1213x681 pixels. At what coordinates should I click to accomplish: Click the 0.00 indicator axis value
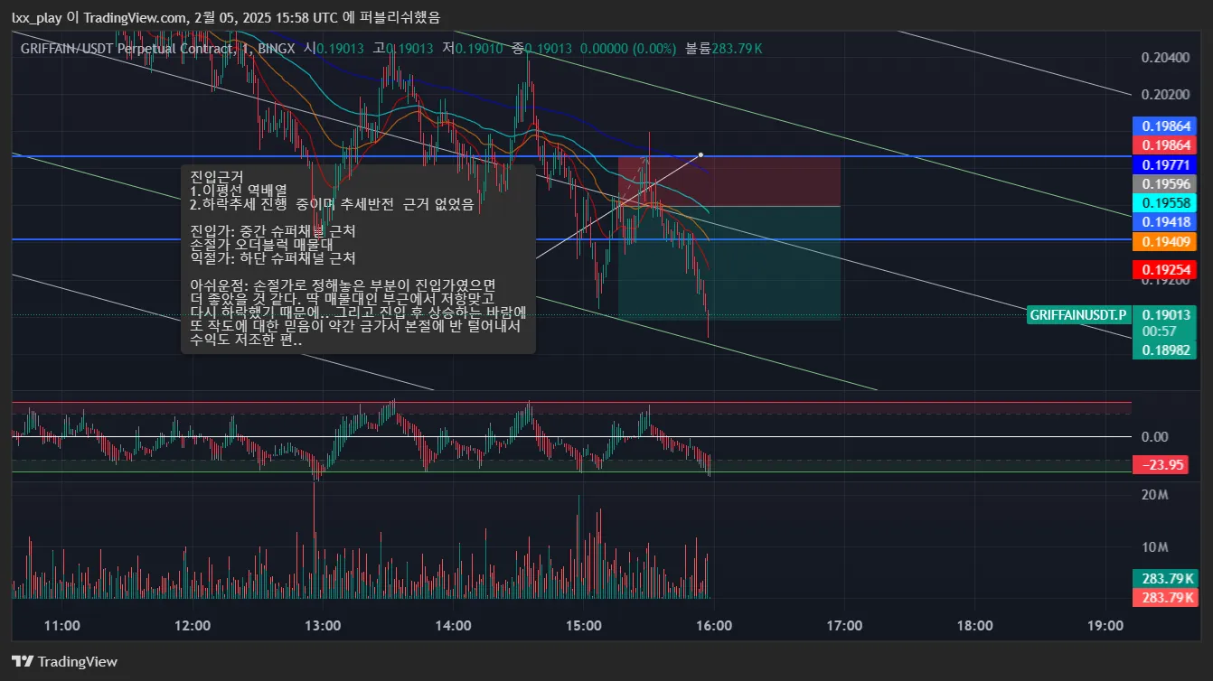coord(1155,436)
